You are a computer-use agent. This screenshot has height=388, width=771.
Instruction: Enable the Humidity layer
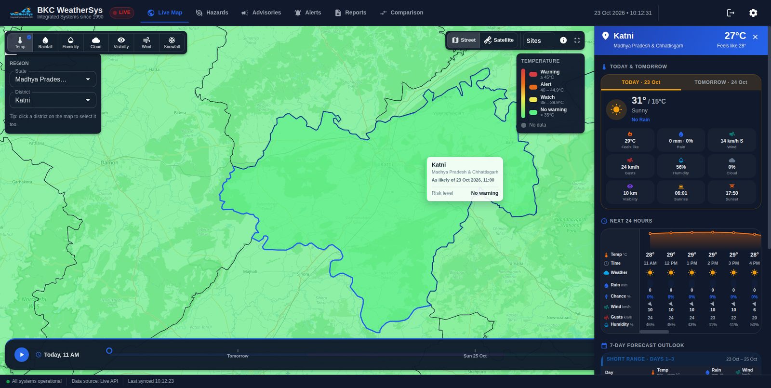tap(70, 42)
